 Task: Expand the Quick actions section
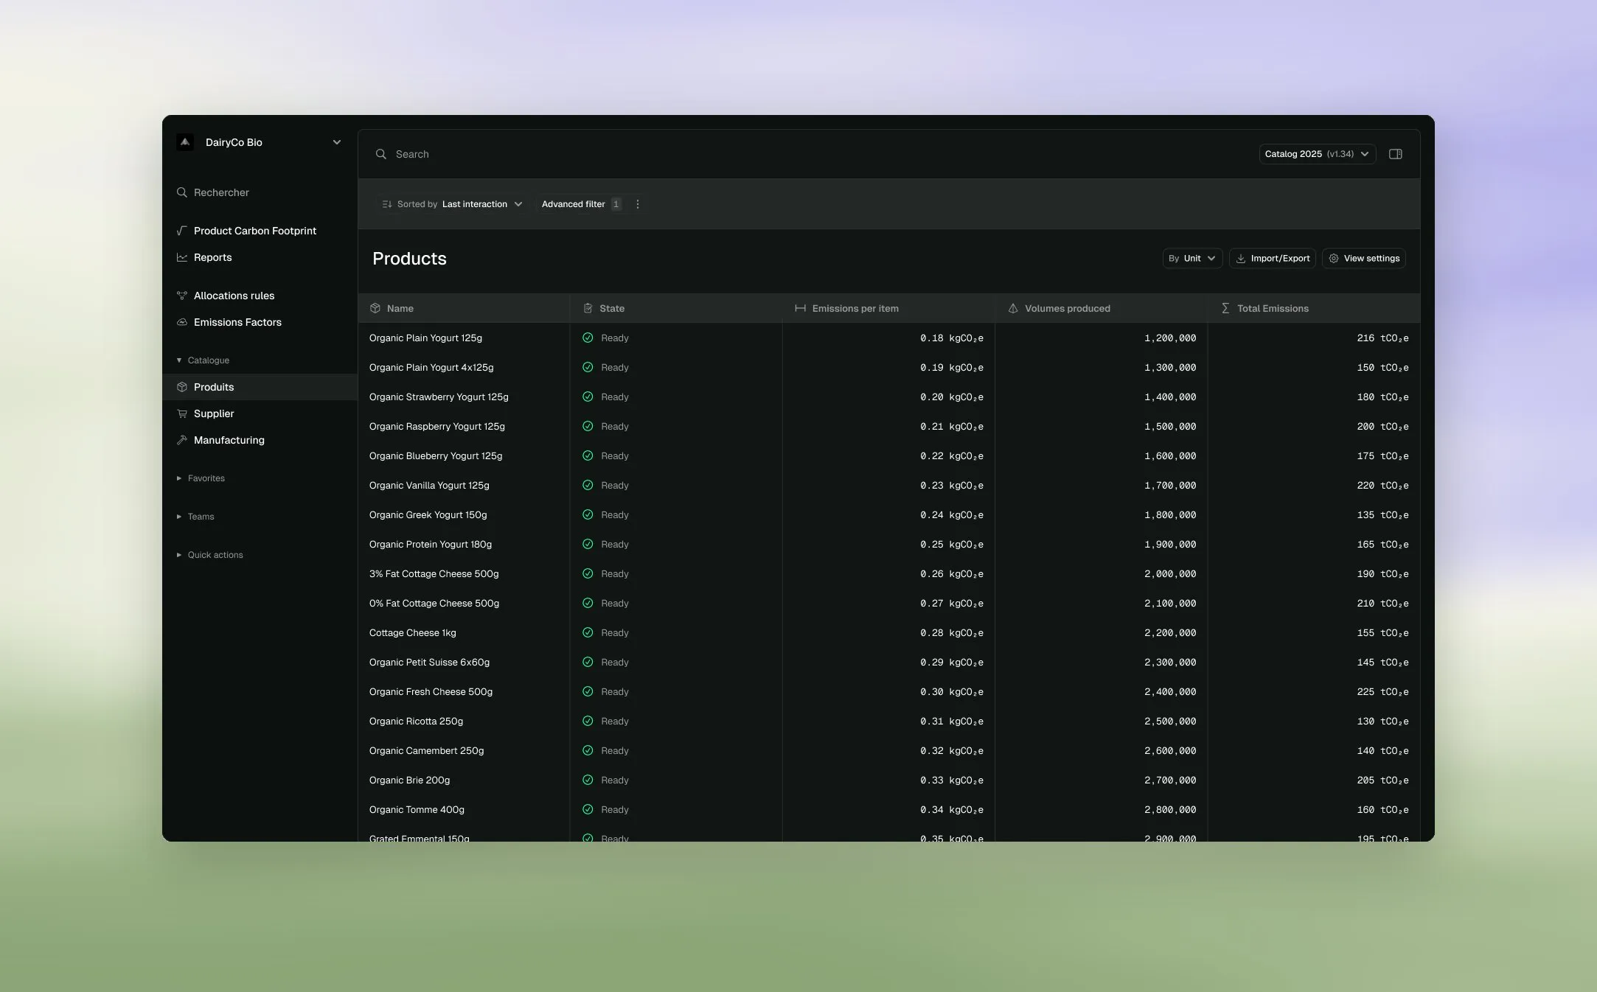point(210,555)
